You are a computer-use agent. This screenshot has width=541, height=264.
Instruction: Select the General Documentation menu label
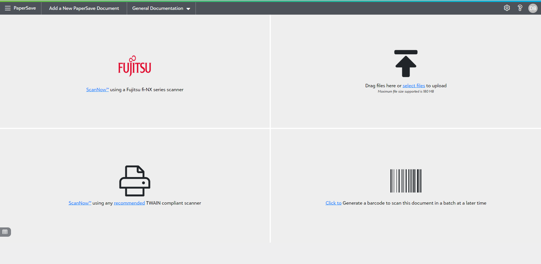(158, 8)
